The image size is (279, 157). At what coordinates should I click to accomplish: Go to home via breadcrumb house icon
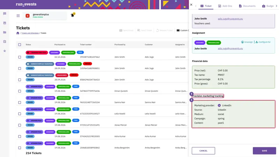pos(18,33)
